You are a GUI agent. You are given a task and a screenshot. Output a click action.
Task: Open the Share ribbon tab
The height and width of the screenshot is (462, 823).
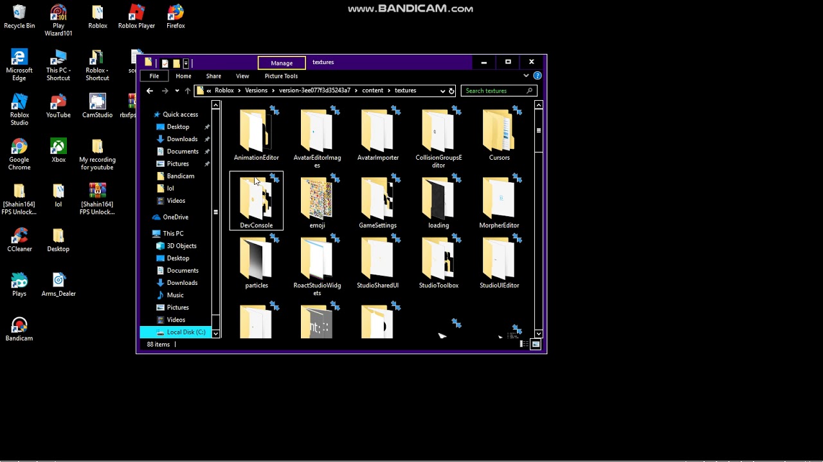tap(213, 76)
